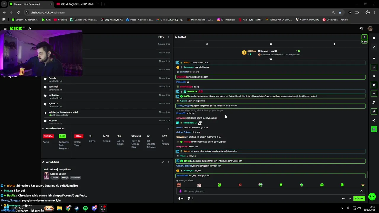Open the document notes icon in right sidebar
This screenshot has width=379, height=213.
click(x=374, y=76)
